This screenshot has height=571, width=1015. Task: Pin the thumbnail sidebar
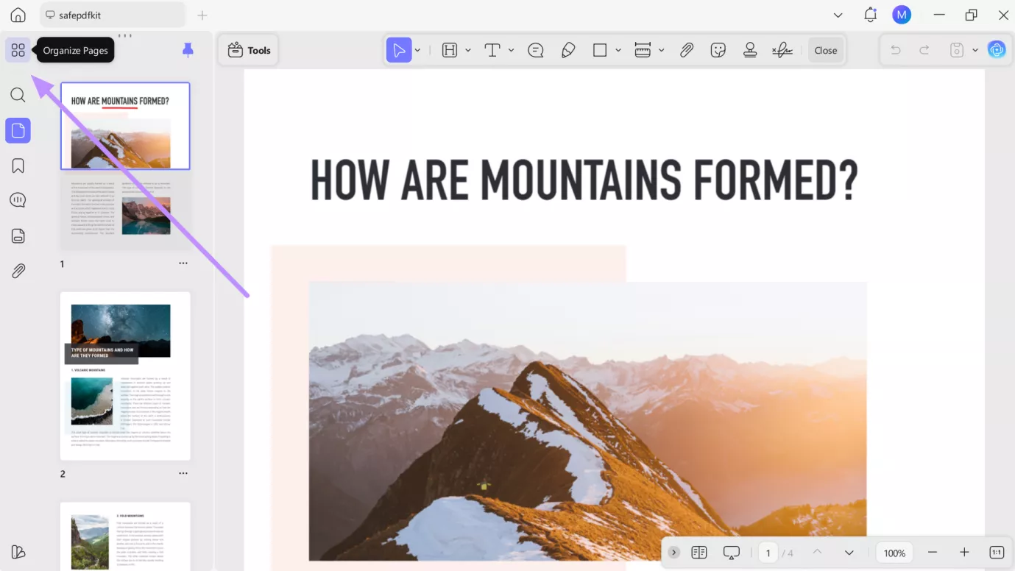pos(188,49)
